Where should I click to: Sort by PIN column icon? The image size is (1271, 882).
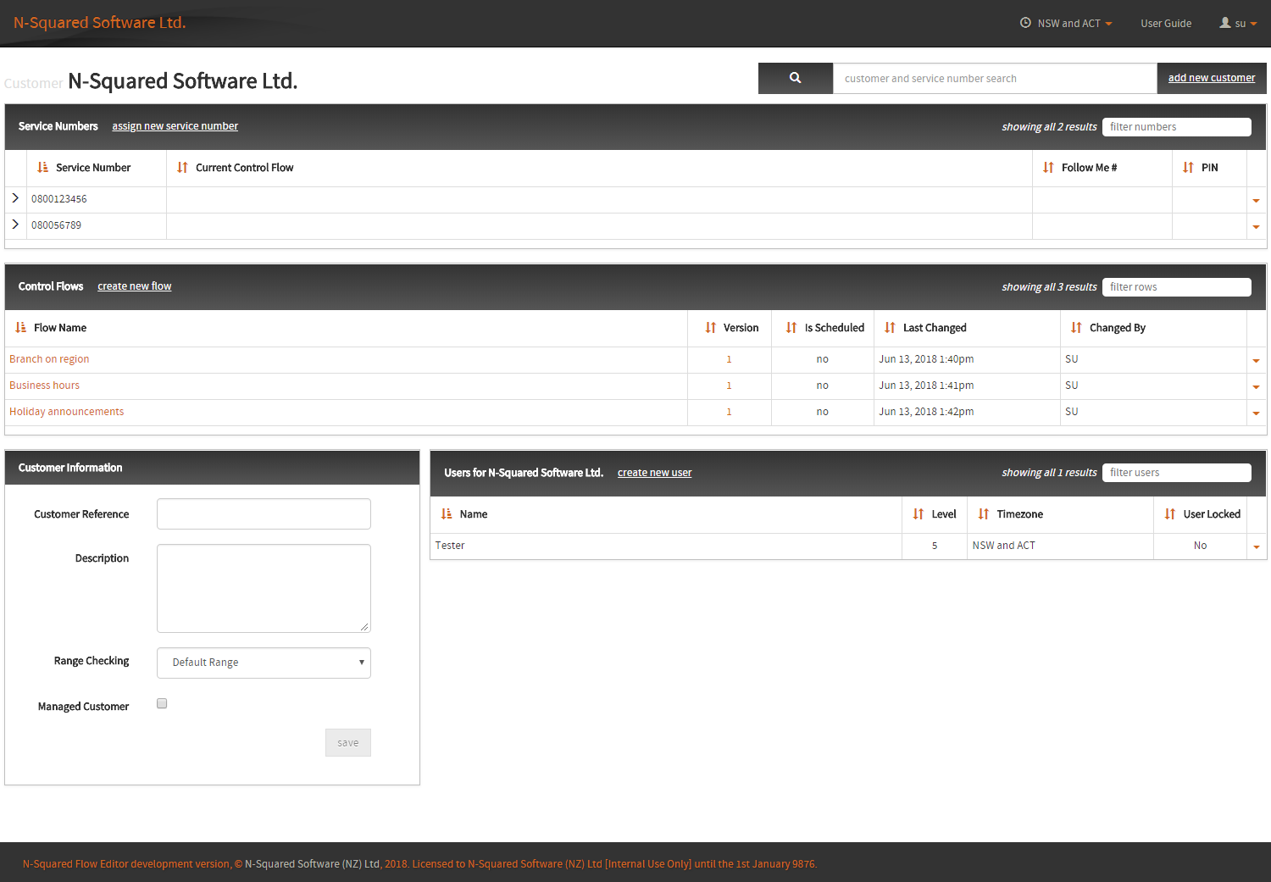click(1188, 168)
